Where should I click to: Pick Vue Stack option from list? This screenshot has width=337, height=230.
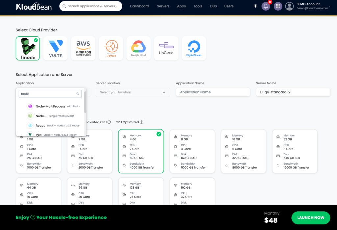click(x=51, y=134)
